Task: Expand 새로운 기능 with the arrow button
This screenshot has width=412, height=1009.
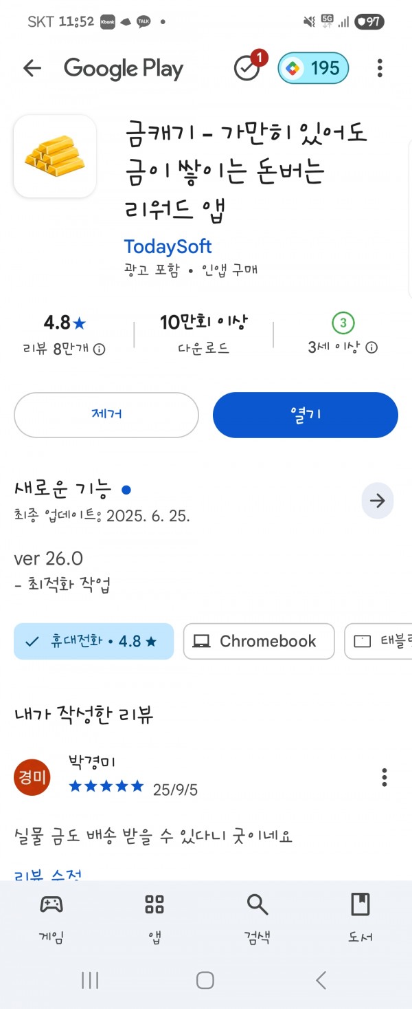Action: tap(378, 501)
